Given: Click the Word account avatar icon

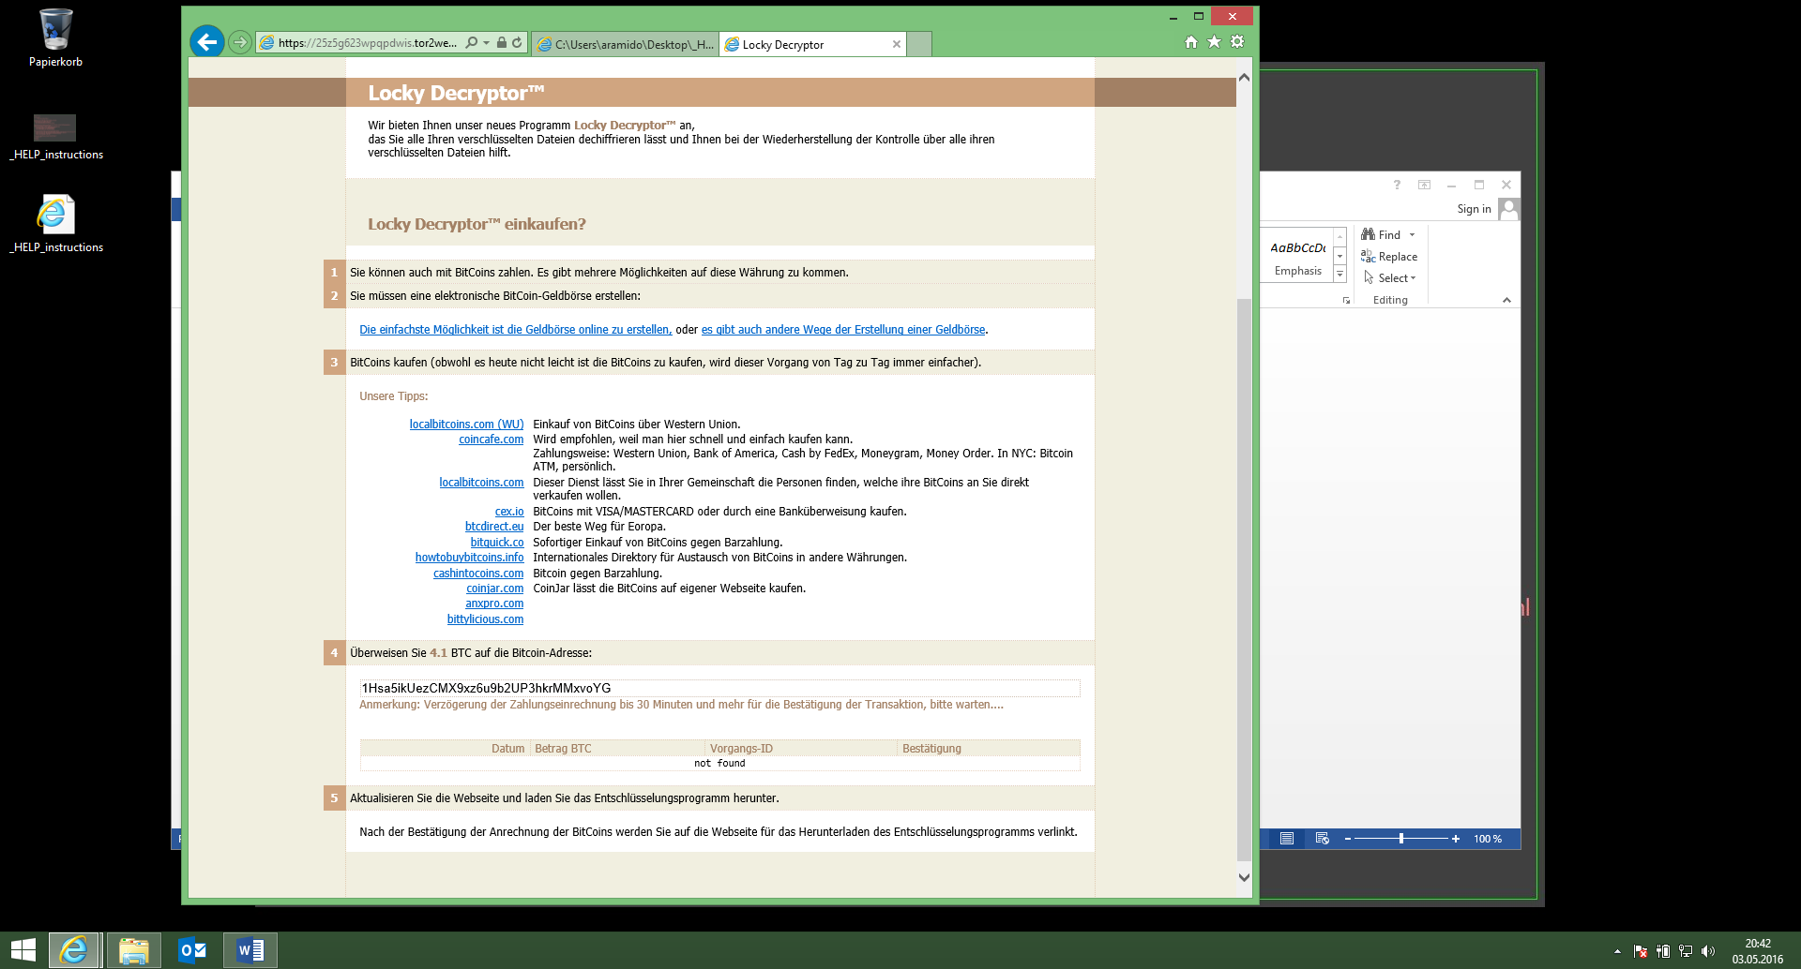Looking at the screenshot, I should click(x=1508, y=209).
